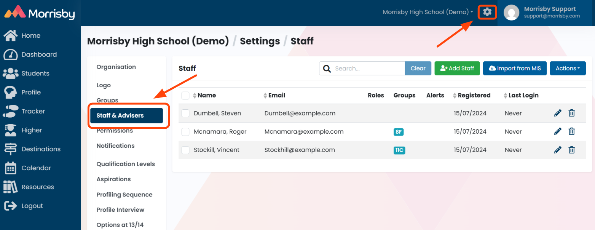Open settings via the gear icon

487,12
